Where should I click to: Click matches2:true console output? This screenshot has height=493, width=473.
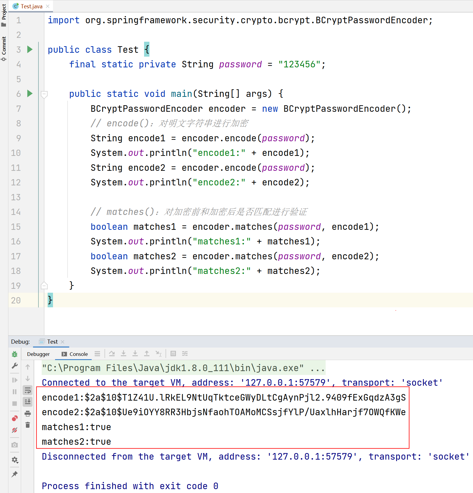[77, 441]
